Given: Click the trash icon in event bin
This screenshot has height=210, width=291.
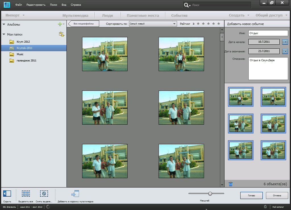Looking at the screenshot, I should coord(230,184).
